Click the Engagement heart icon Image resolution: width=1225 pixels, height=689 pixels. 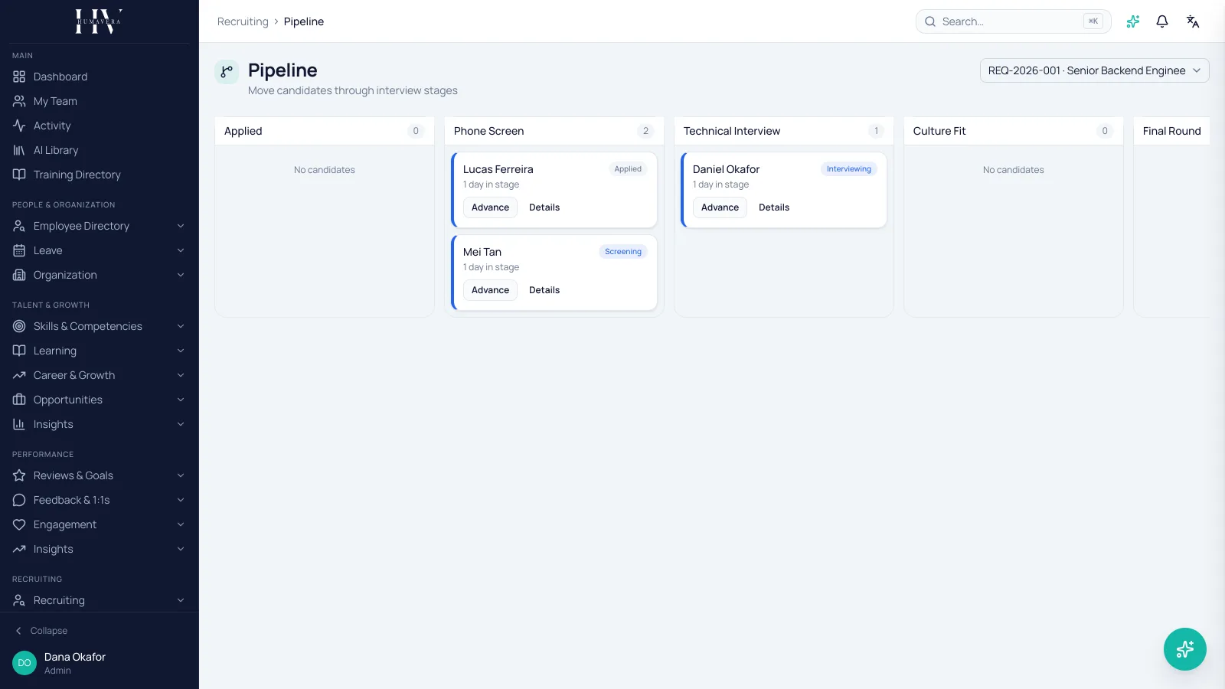(x=19, y=524)
